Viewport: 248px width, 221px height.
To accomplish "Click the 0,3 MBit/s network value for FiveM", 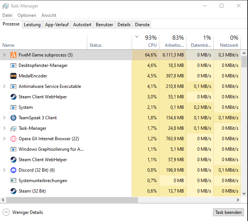I will (x=228, y=55).
